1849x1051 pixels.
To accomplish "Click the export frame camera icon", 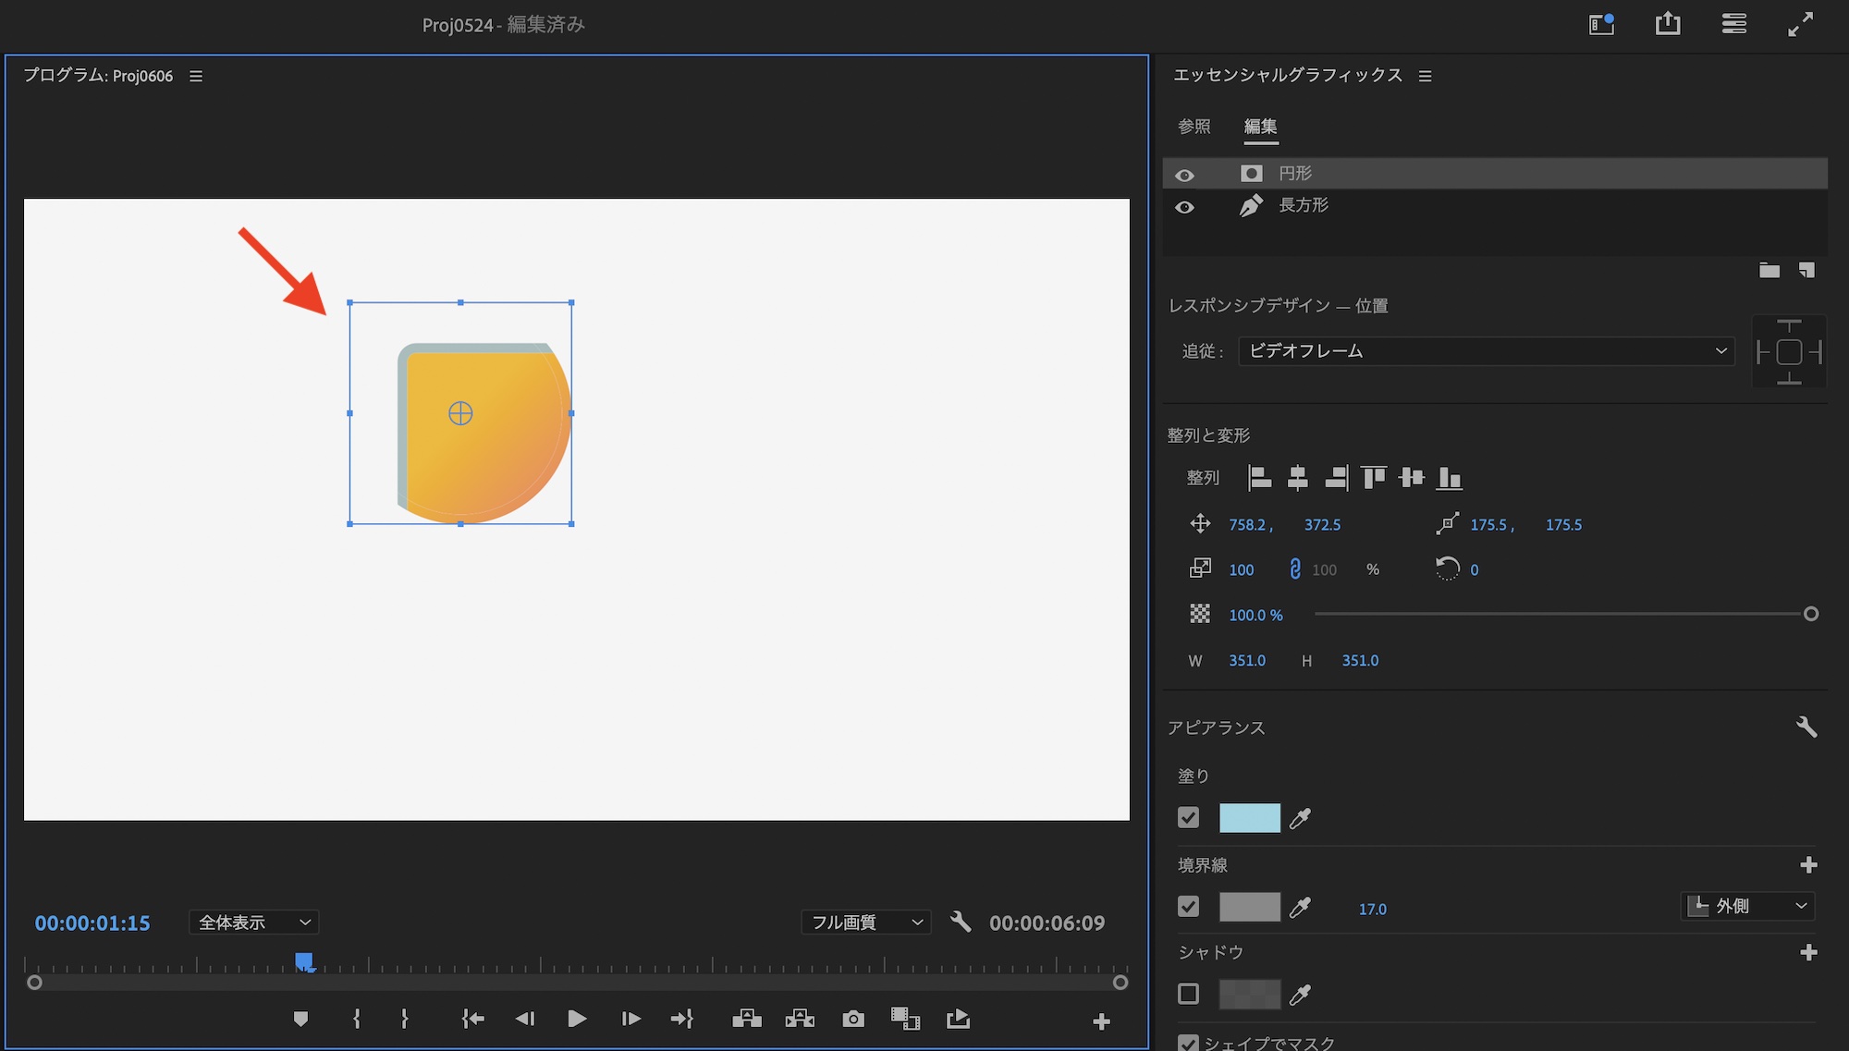I will [853, 1019].
